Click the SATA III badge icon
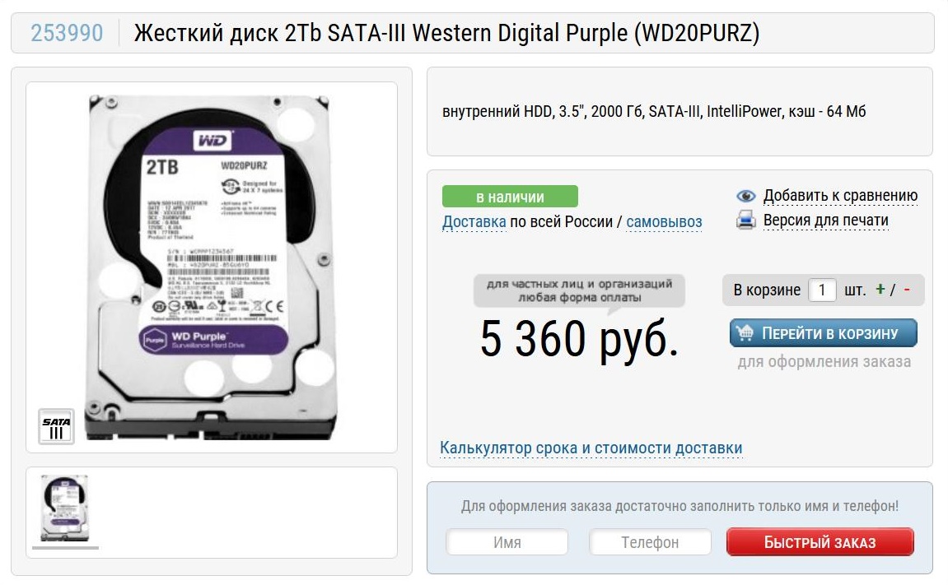 [56, 427]
